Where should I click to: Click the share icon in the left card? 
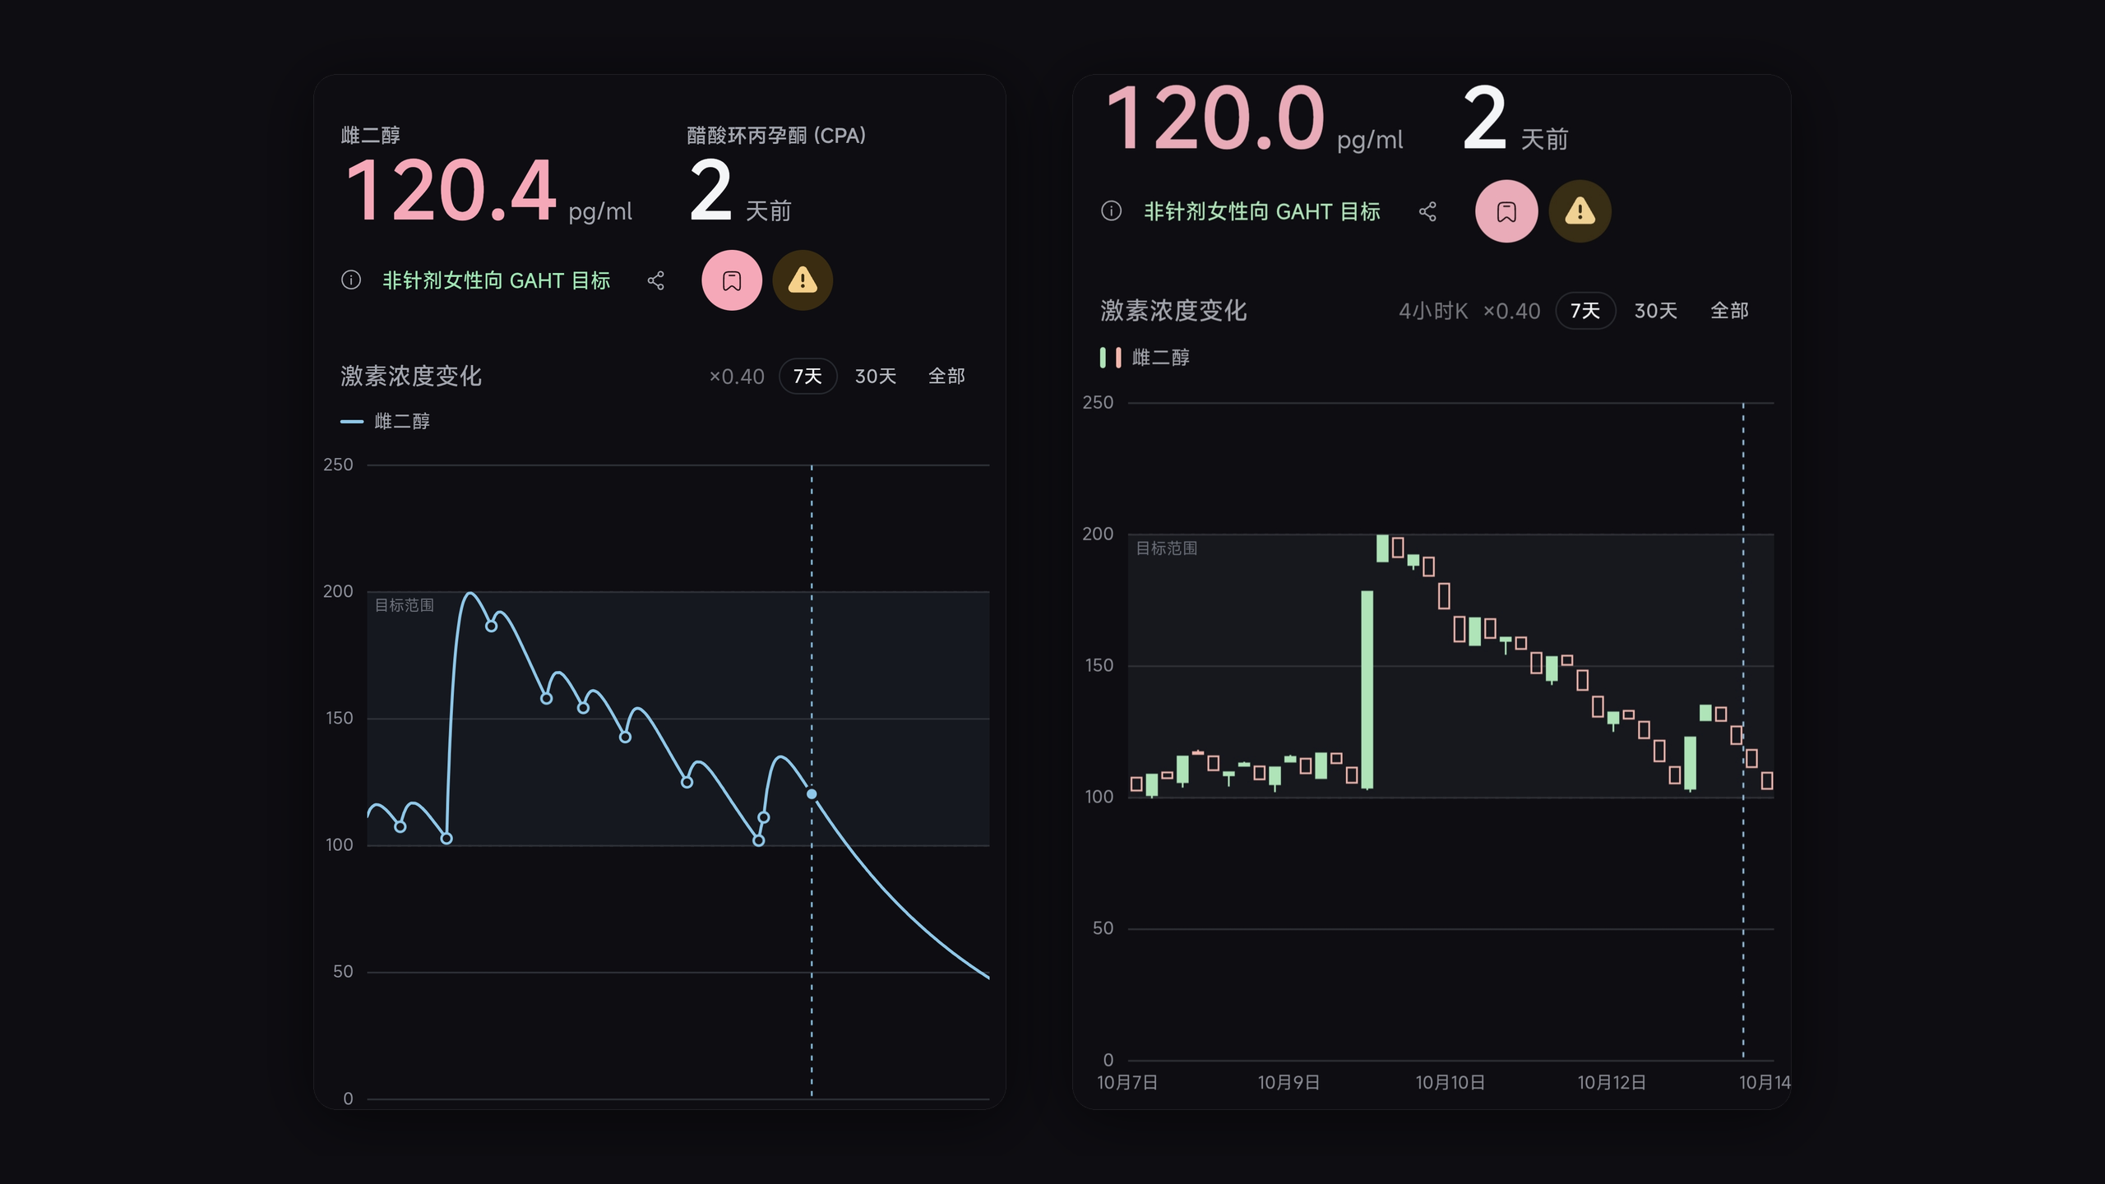tap(655, 280)
